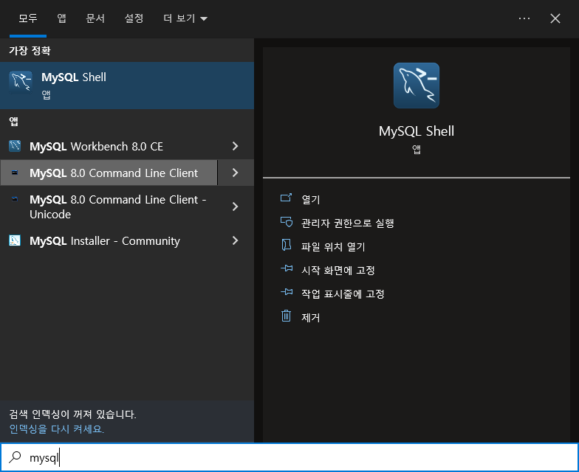This screenshot has height=472, width=579.
Task: Click the shield icon for 관리자 권한으로 실행
Action: pyautogui.click(x=287, y=222)
